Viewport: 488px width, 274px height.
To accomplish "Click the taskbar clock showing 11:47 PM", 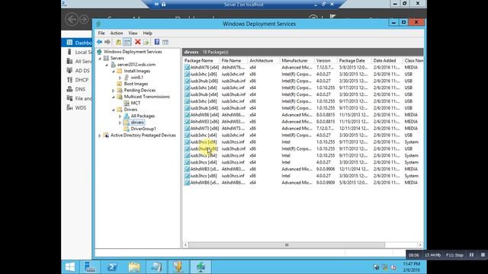I will click(x=412, y=267).
